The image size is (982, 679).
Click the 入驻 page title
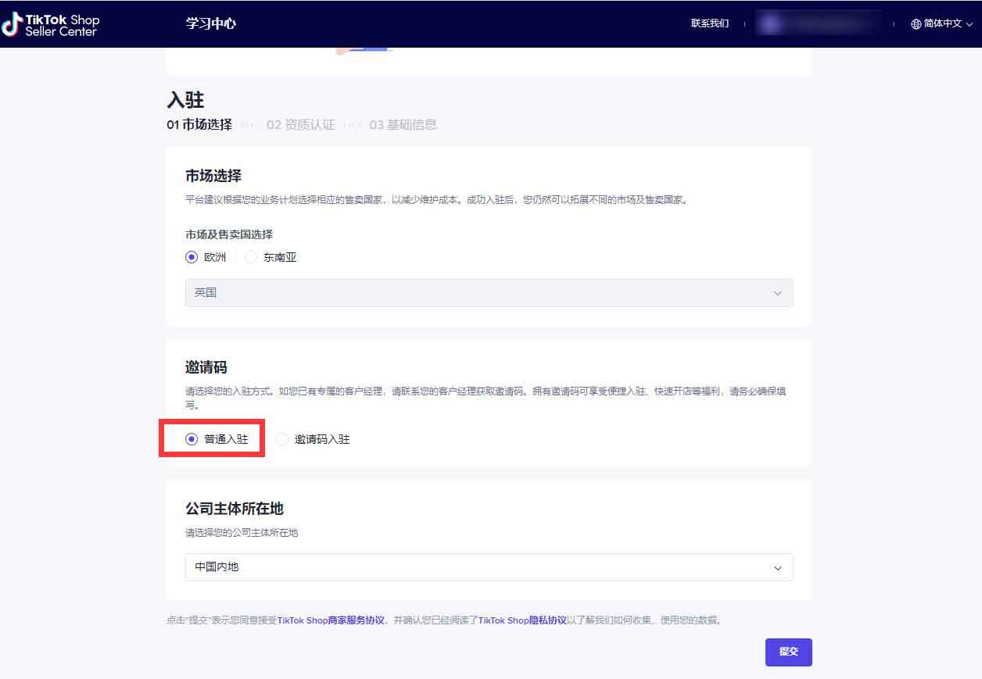185,100
